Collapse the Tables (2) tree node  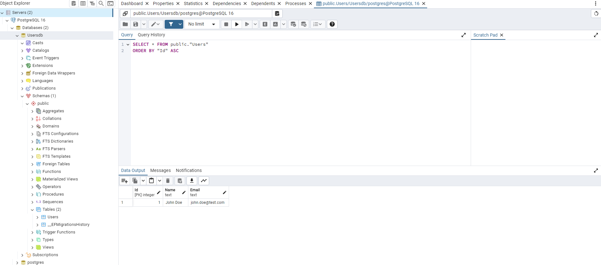click(x=32, y=210)
